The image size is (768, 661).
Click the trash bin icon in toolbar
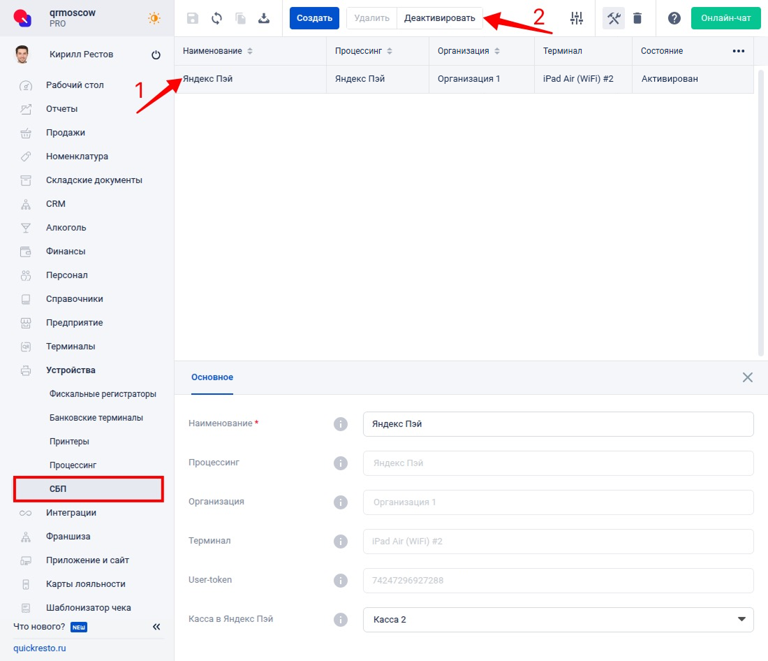point(637,18)
